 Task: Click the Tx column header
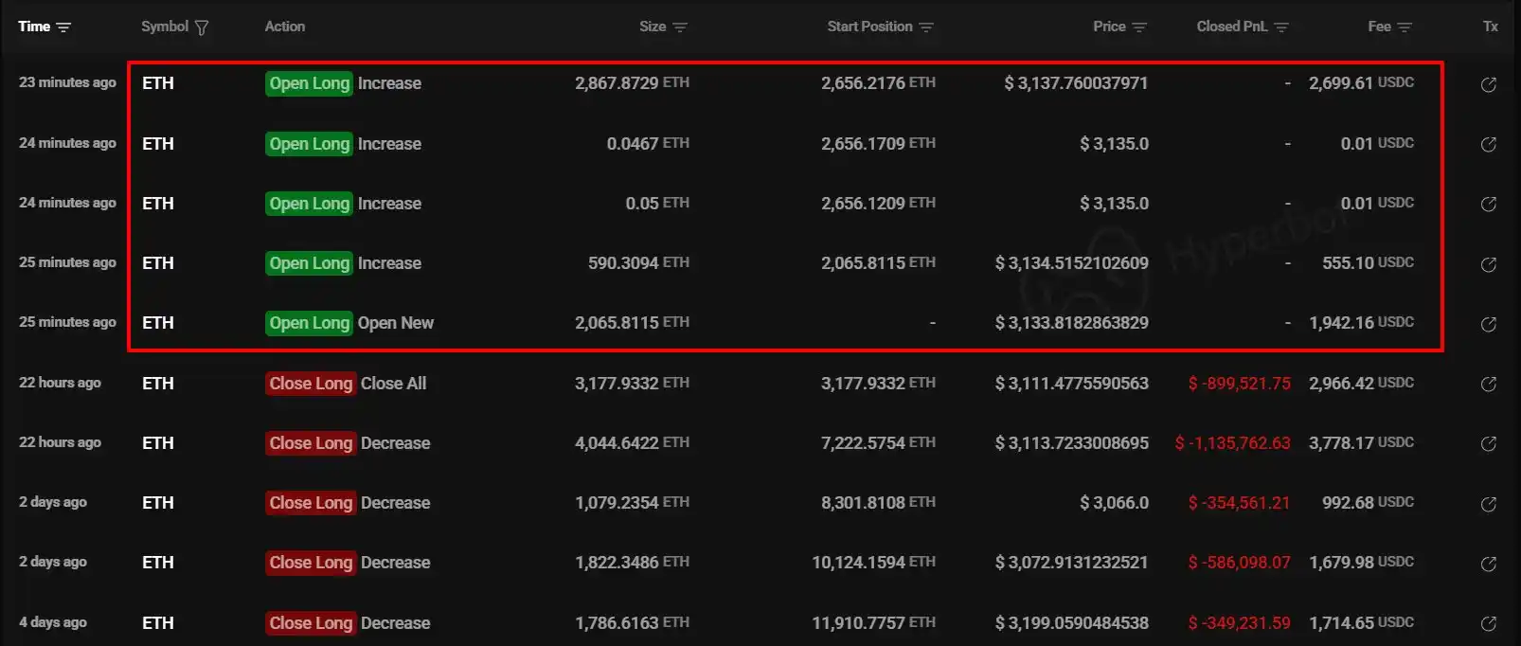1491,27
